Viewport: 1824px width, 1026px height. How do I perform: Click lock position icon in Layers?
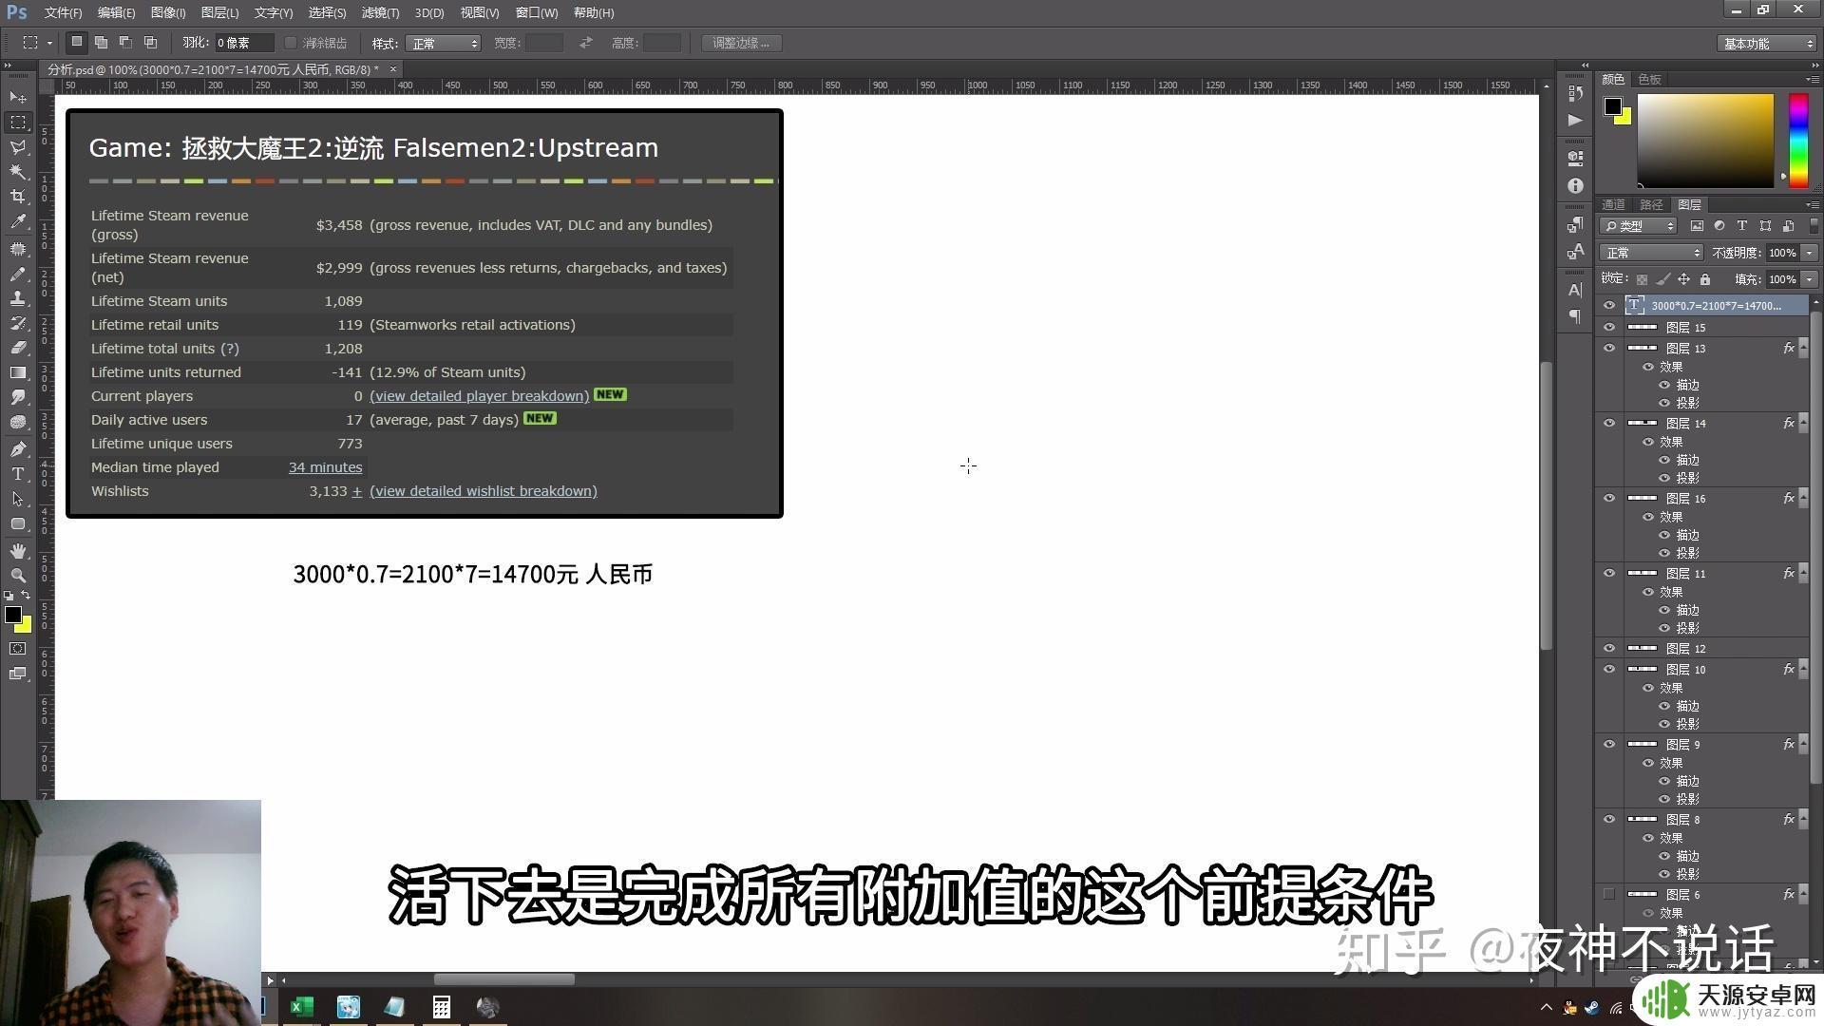point(1683,279)
